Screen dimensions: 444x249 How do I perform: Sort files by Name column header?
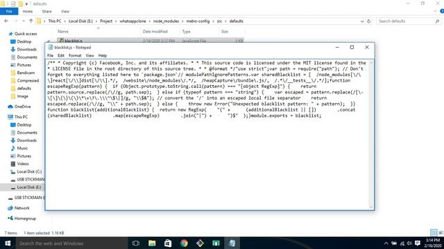click(x=63, y=31)
